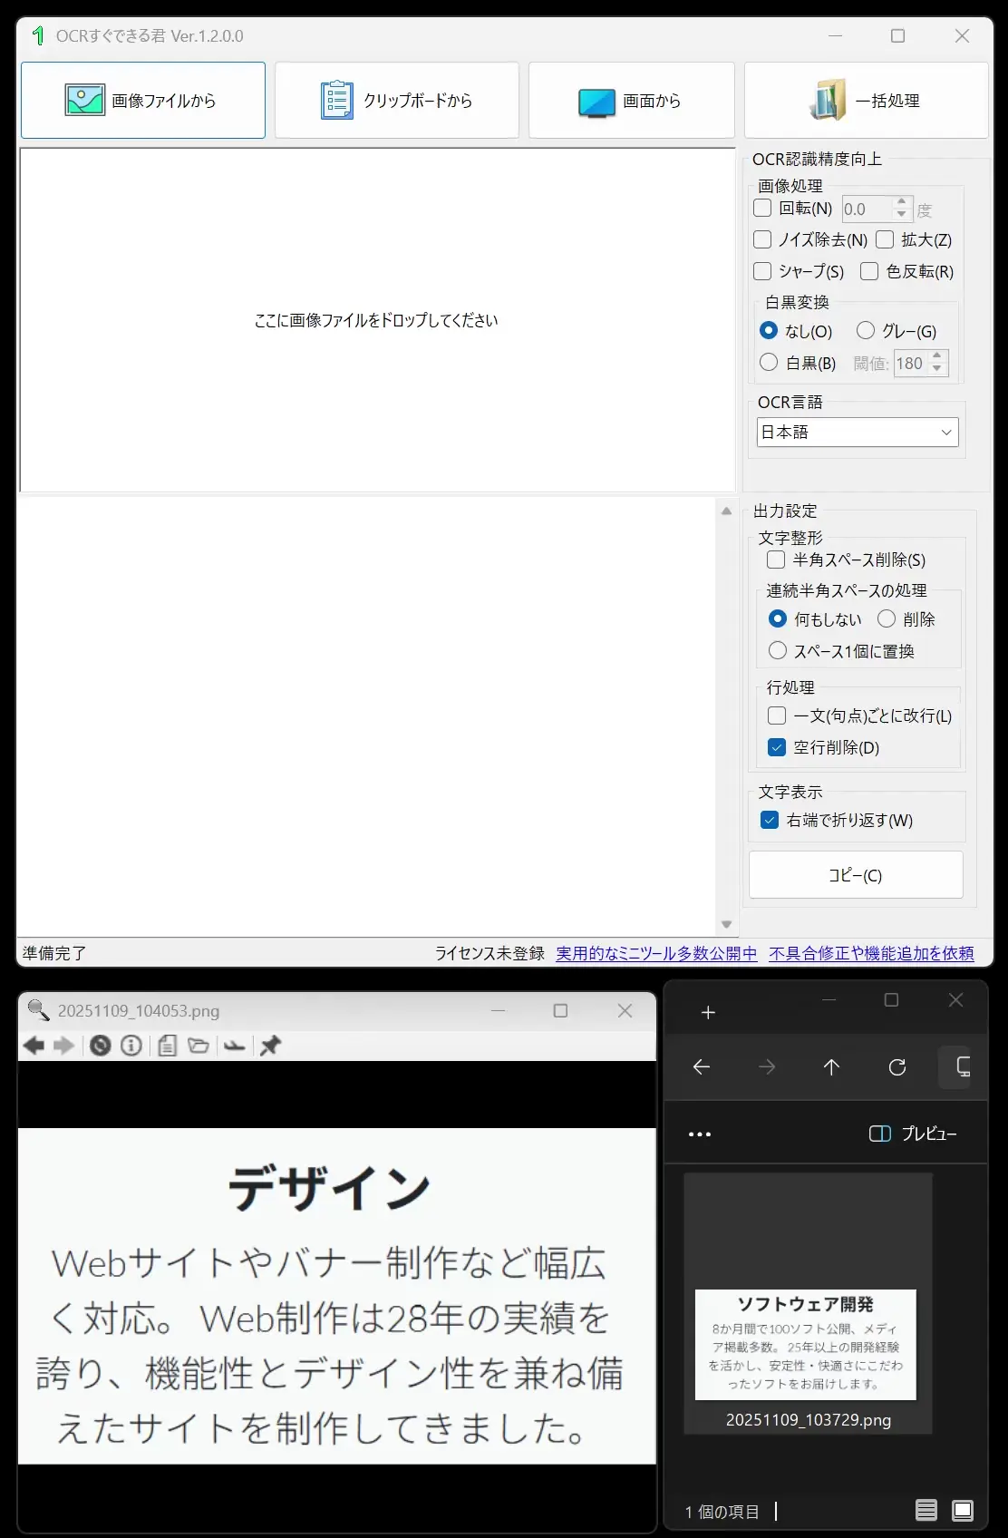Click output text scrollbar up arrow

pos(726,511)
